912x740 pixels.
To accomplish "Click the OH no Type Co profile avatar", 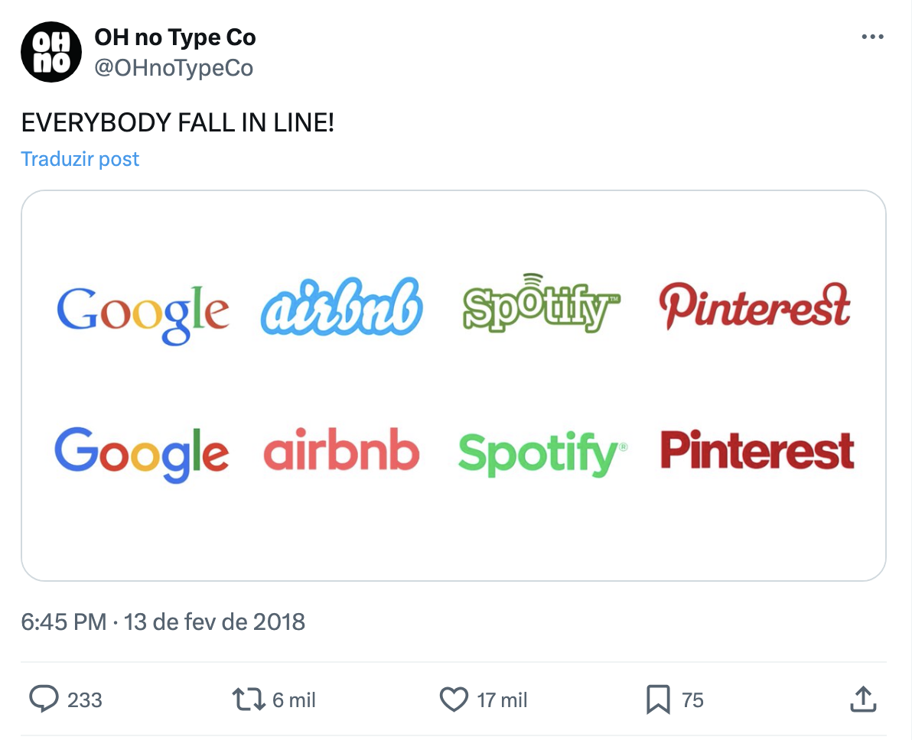I will pyautogui.click(x=51, y=52).
